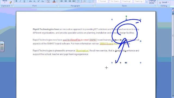Click the side toolbar grid handle
This screenshot has height=98, width=174.
coord(2,48)
